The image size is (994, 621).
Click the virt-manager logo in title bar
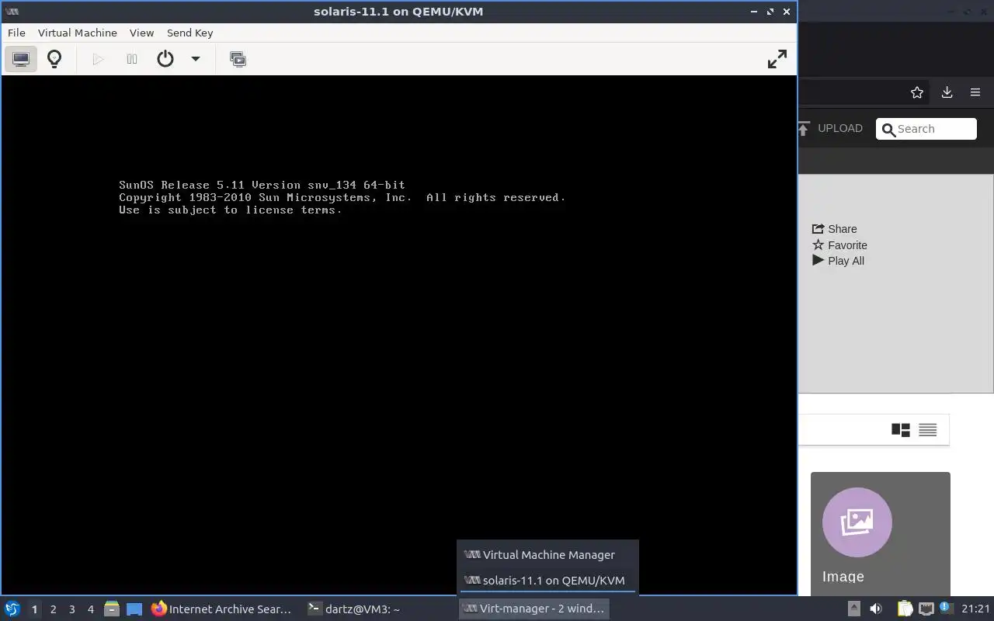[x=12, y=12]
